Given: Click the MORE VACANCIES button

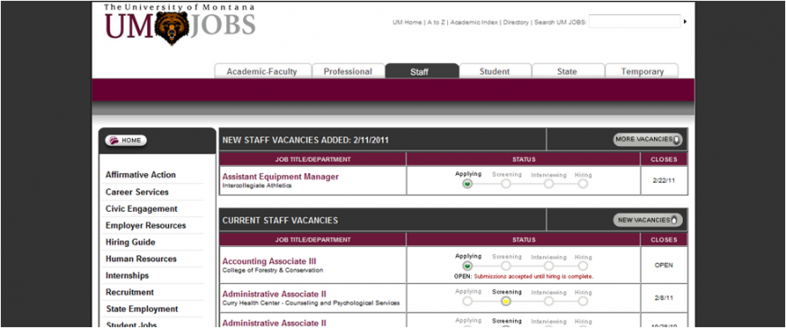Looking at the screenshot, I should (x=648, y=140).
